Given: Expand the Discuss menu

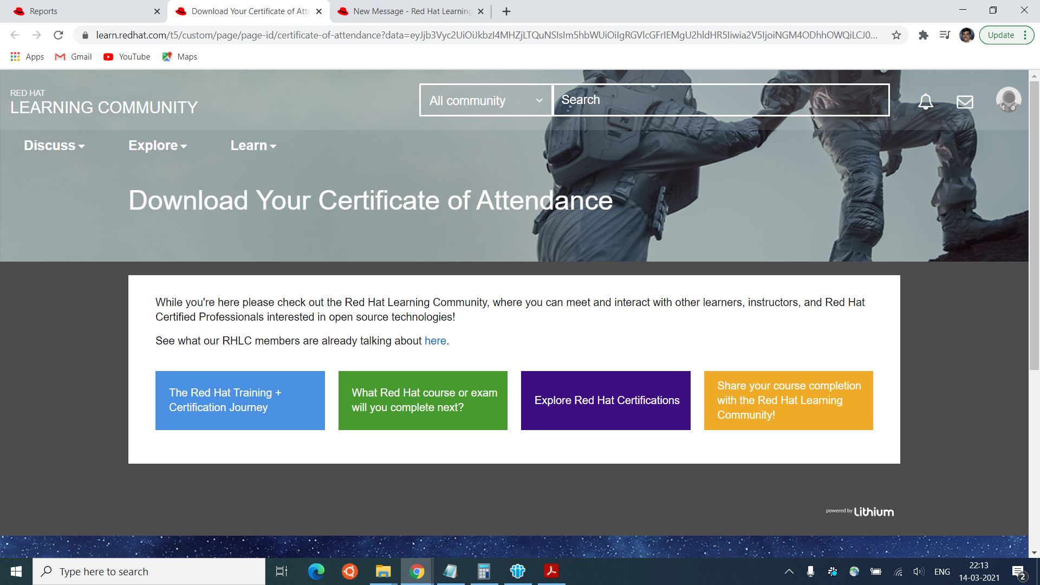Looking at the screenshot, I should [x=54, y=145].
